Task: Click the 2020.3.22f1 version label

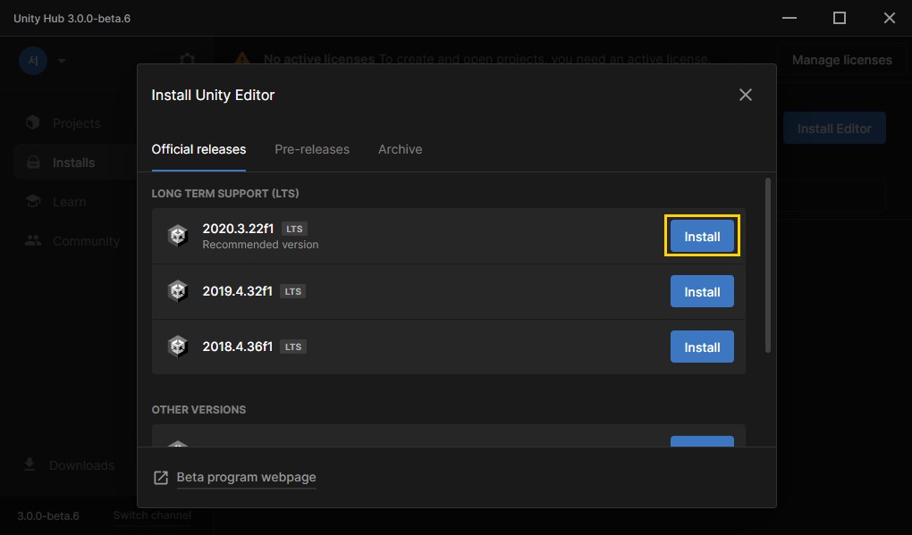Action: pos(238,229)
